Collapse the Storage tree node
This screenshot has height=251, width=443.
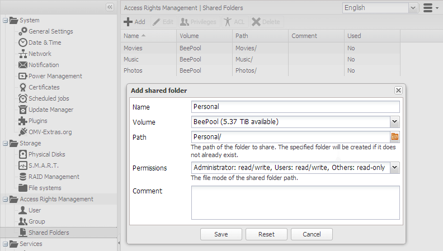5,144
